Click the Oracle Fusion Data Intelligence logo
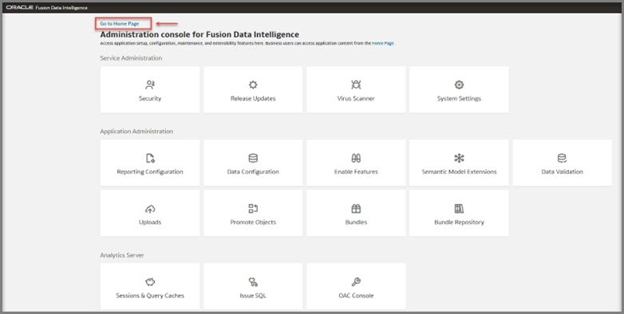 47,7
